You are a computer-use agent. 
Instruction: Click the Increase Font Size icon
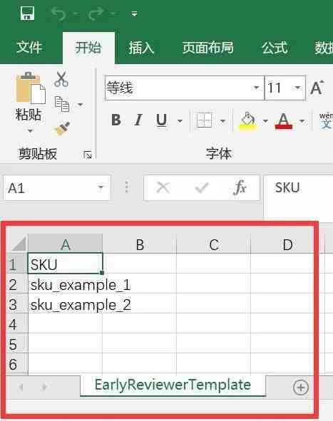317,88
